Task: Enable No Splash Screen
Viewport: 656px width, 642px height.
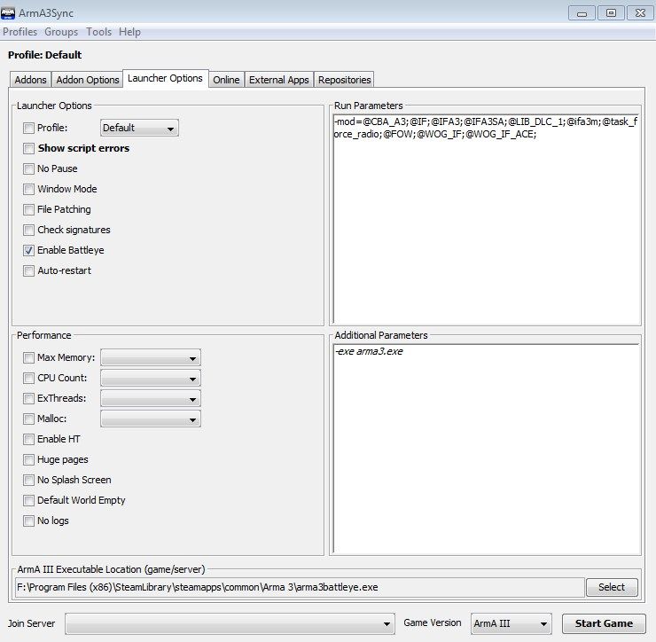Action: point(28,480)
